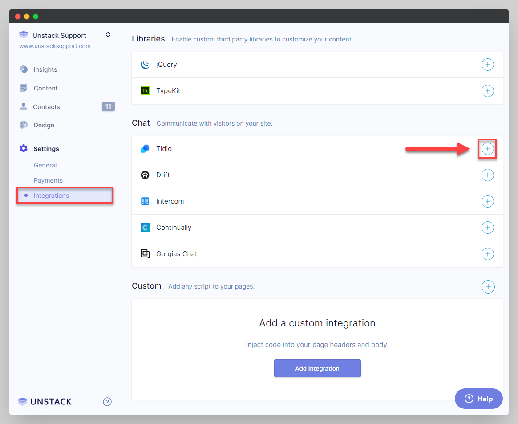The width and height of the screenshot is (518, 424).
Task: Select the Tidio chat icon
Action: click(x=145, y=148)
